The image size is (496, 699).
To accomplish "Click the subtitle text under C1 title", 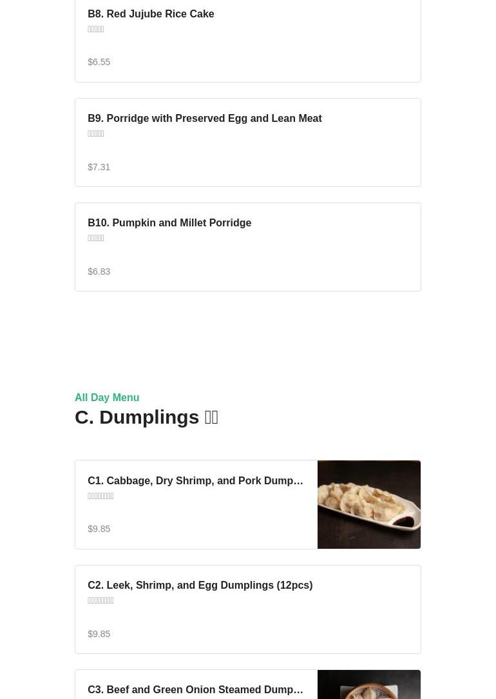I will [x=100, y=496].
